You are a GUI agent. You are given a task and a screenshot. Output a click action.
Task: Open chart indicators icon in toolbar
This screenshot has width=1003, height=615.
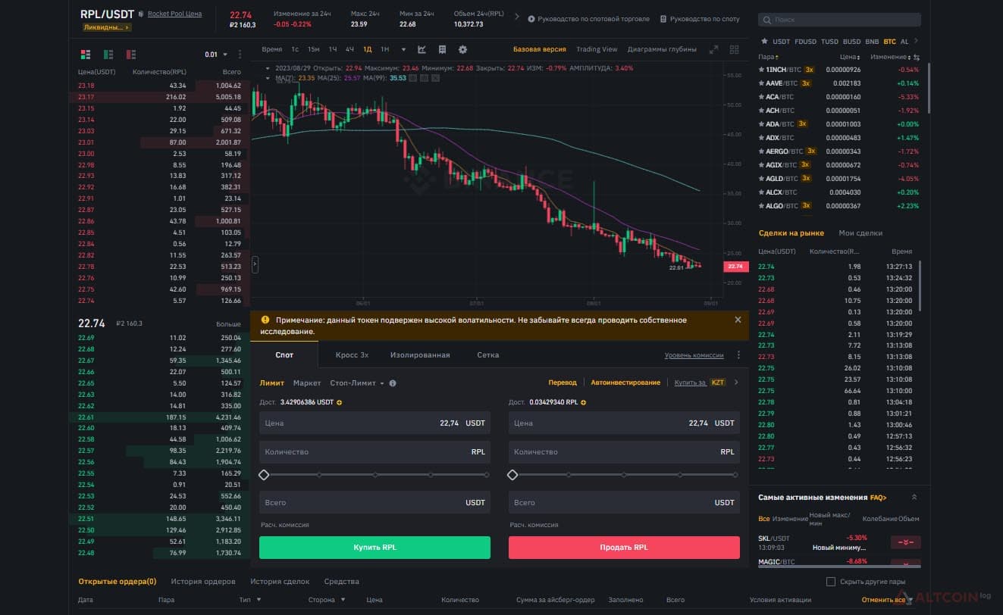422,49
